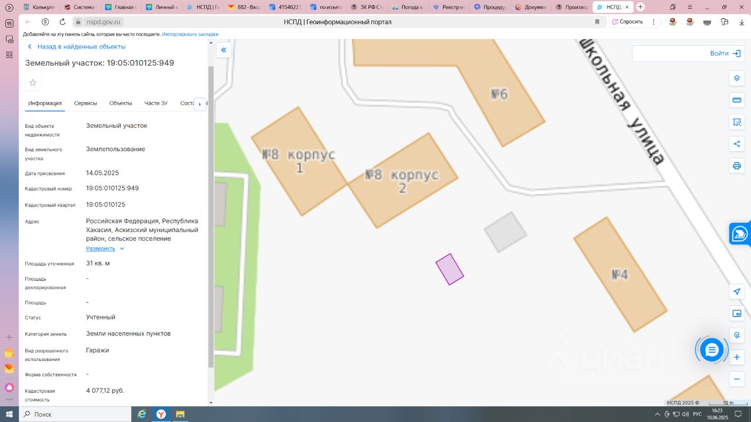Switch to the Части ЗУ tab
The height and width of the screenshot is (422, 751).
(x=156, y=103)
